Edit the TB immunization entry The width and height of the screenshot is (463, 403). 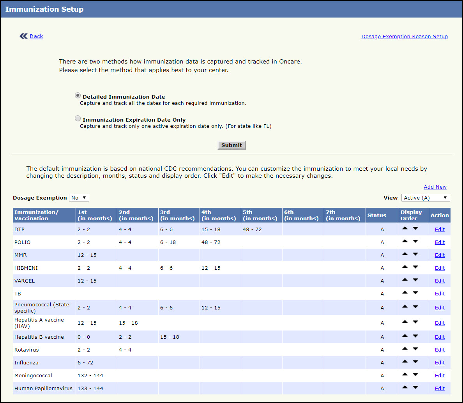click(x=440, y=294)
